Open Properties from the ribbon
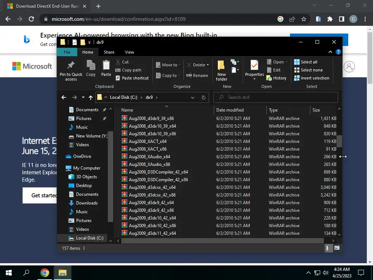This screenshot has height=280, width=373. click(254, 70)
